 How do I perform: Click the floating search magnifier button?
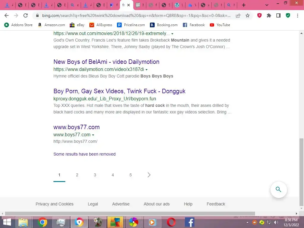[278, 189]
